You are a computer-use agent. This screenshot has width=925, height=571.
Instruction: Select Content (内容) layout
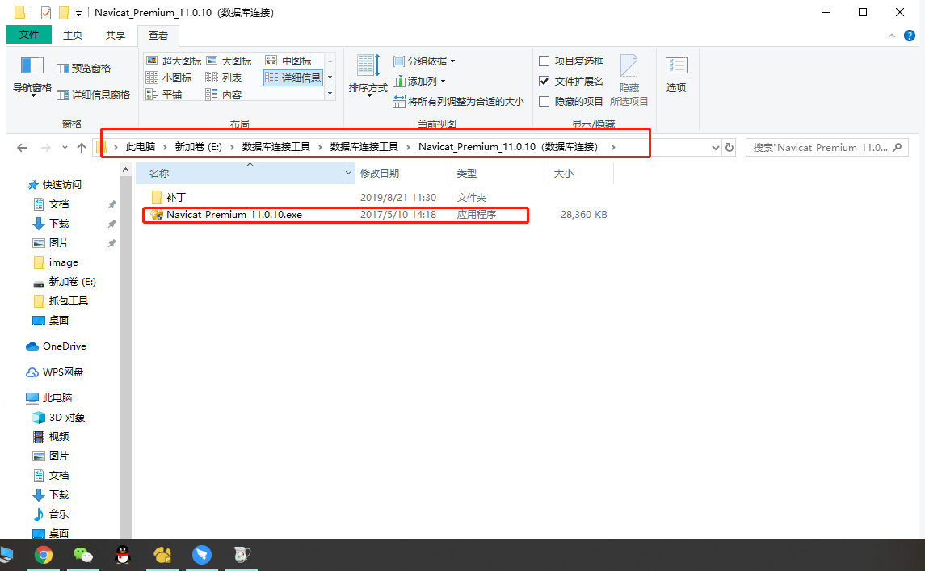224,94
